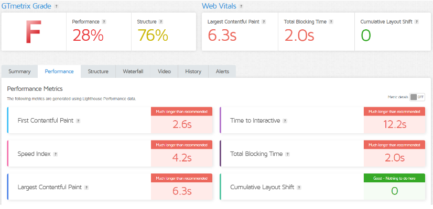Click the F grade letter

click(x=34, y=32)
